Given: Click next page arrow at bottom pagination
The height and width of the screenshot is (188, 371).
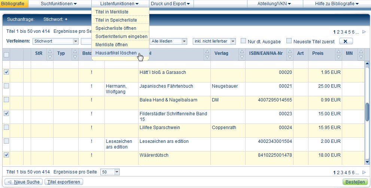Looking at the screenshot, I should click(364, 172).
